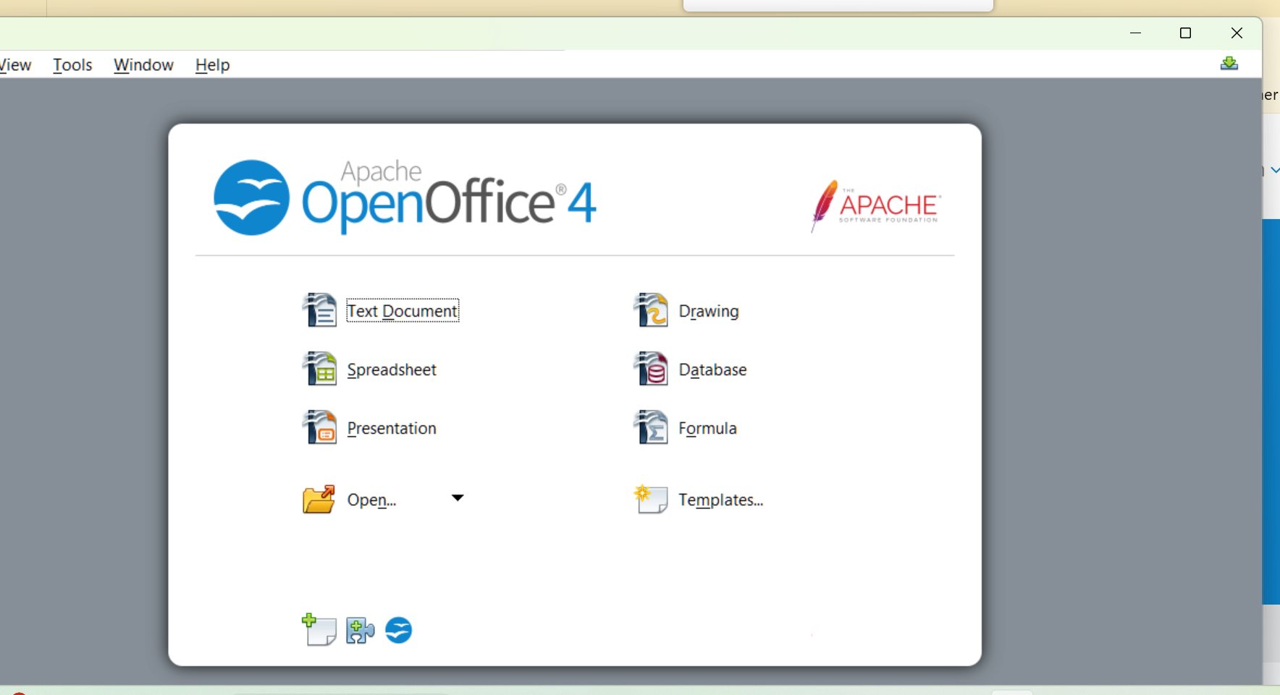The width and height of the screenshot is (1280, 695).
Task: Click the Formula icon
Action: [651, 427]
